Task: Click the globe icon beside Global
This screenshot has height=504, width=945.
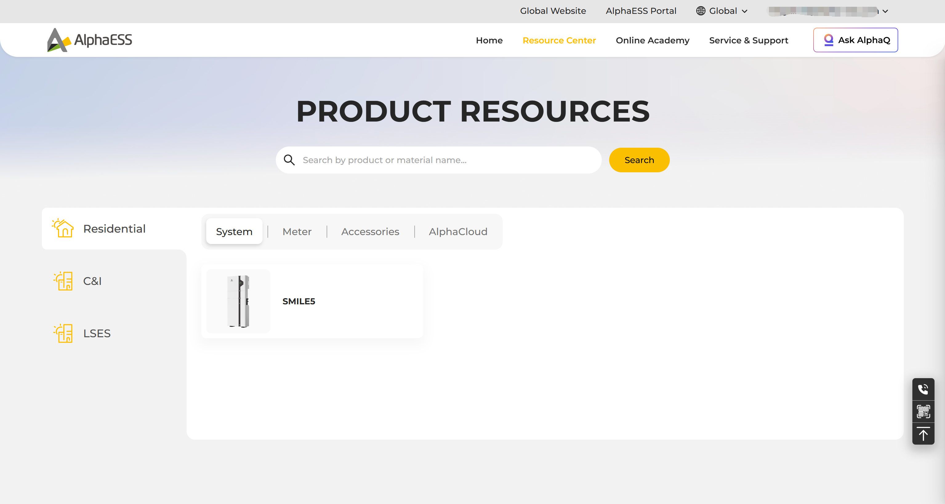Action: (701, 11)
